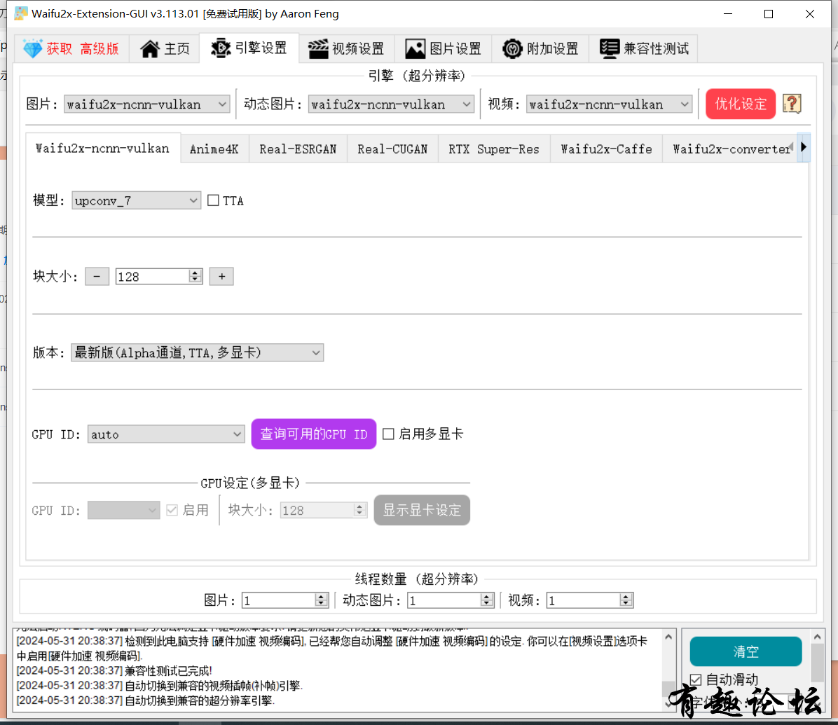Click the 显示显卡设定 button

coord(422,510)
